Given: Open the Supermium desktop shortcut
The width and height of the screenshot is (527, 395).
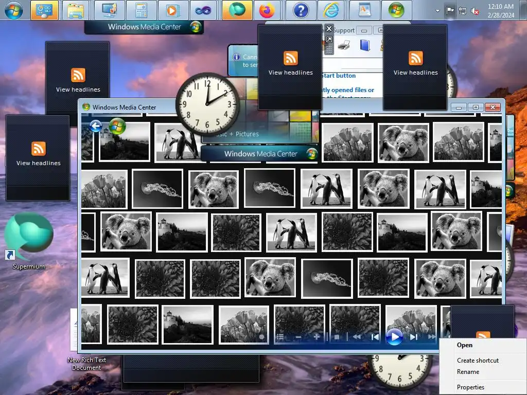Looking at the screenshot, I should (29, 241).
